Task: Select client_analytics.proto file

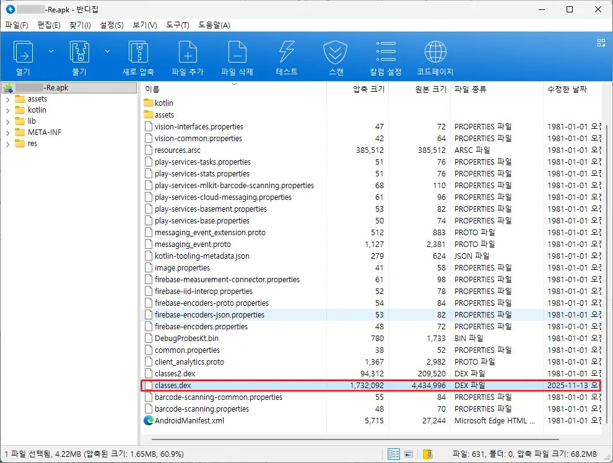Action: tap(189, 362)
